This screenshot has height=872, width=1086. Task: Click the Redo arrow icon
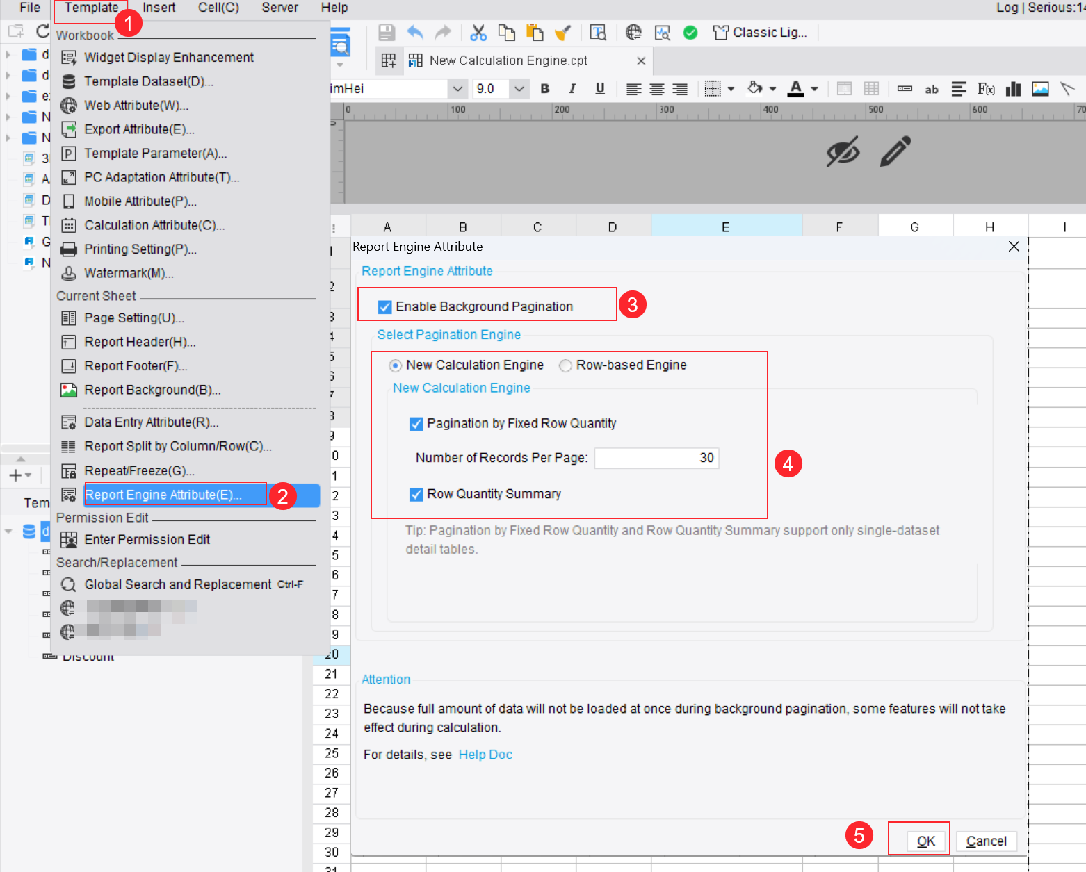442,33
